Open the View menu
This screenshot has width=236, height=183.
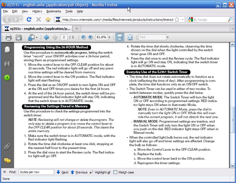point(25,11)
